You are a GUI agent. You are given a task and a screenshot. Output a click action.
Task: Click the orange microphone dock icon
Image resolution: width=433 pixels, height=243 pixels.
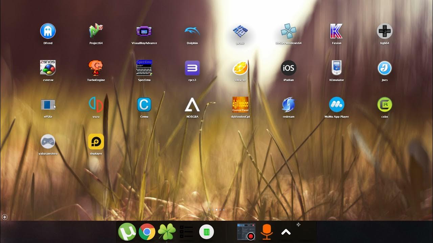click(x=267, y=232)
